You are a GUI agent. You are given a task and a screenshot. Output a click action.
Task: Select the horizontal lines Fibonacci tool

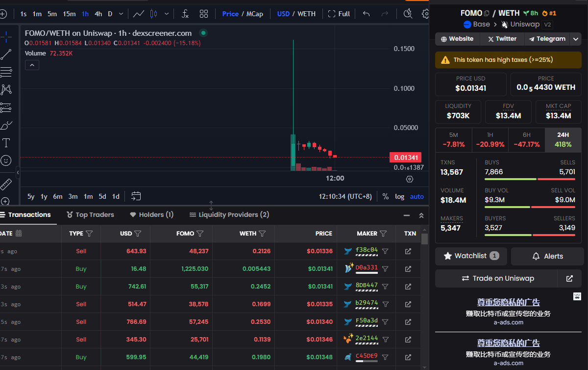tap(6, 72)
